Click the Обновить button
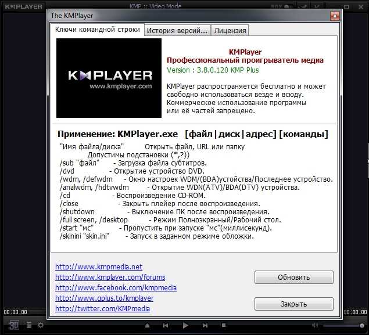The height and width of the screenshot is (335, 369). tap(294, 278)
